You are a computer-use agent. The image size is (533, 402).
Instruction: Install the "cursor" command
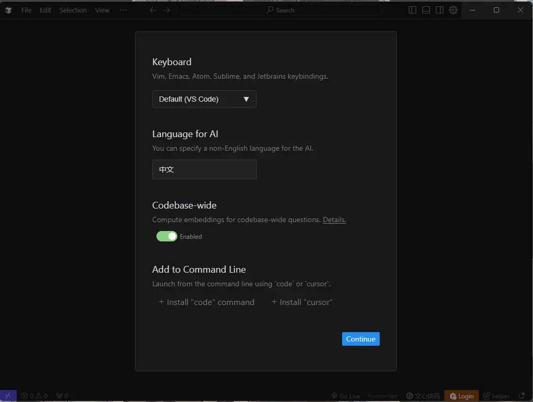302,302
